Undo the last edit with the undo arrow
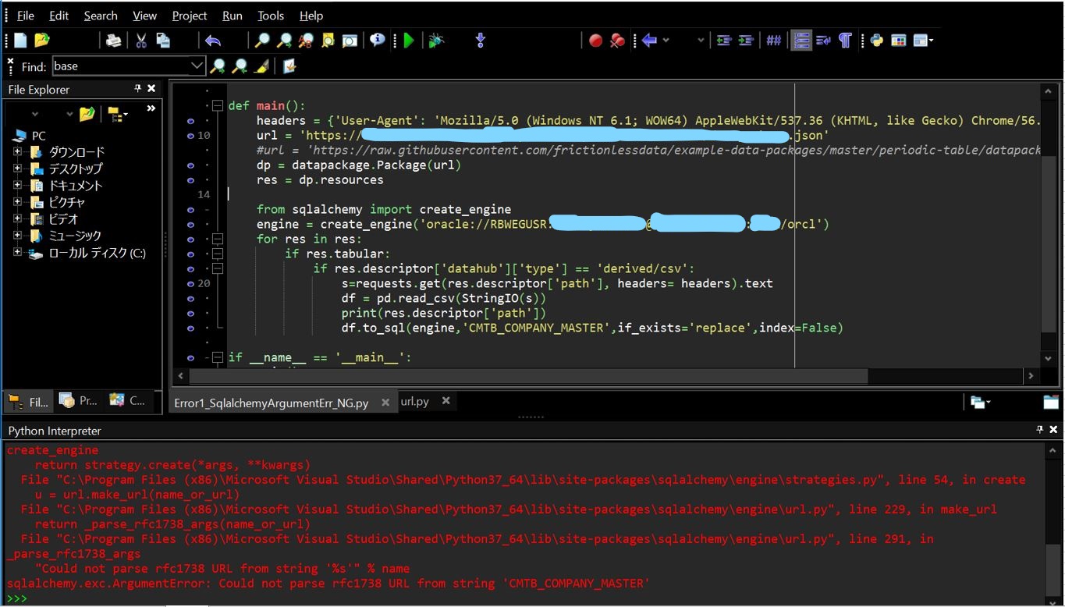The width and height of the screenshot is (1065, 607). coord(213,40)
